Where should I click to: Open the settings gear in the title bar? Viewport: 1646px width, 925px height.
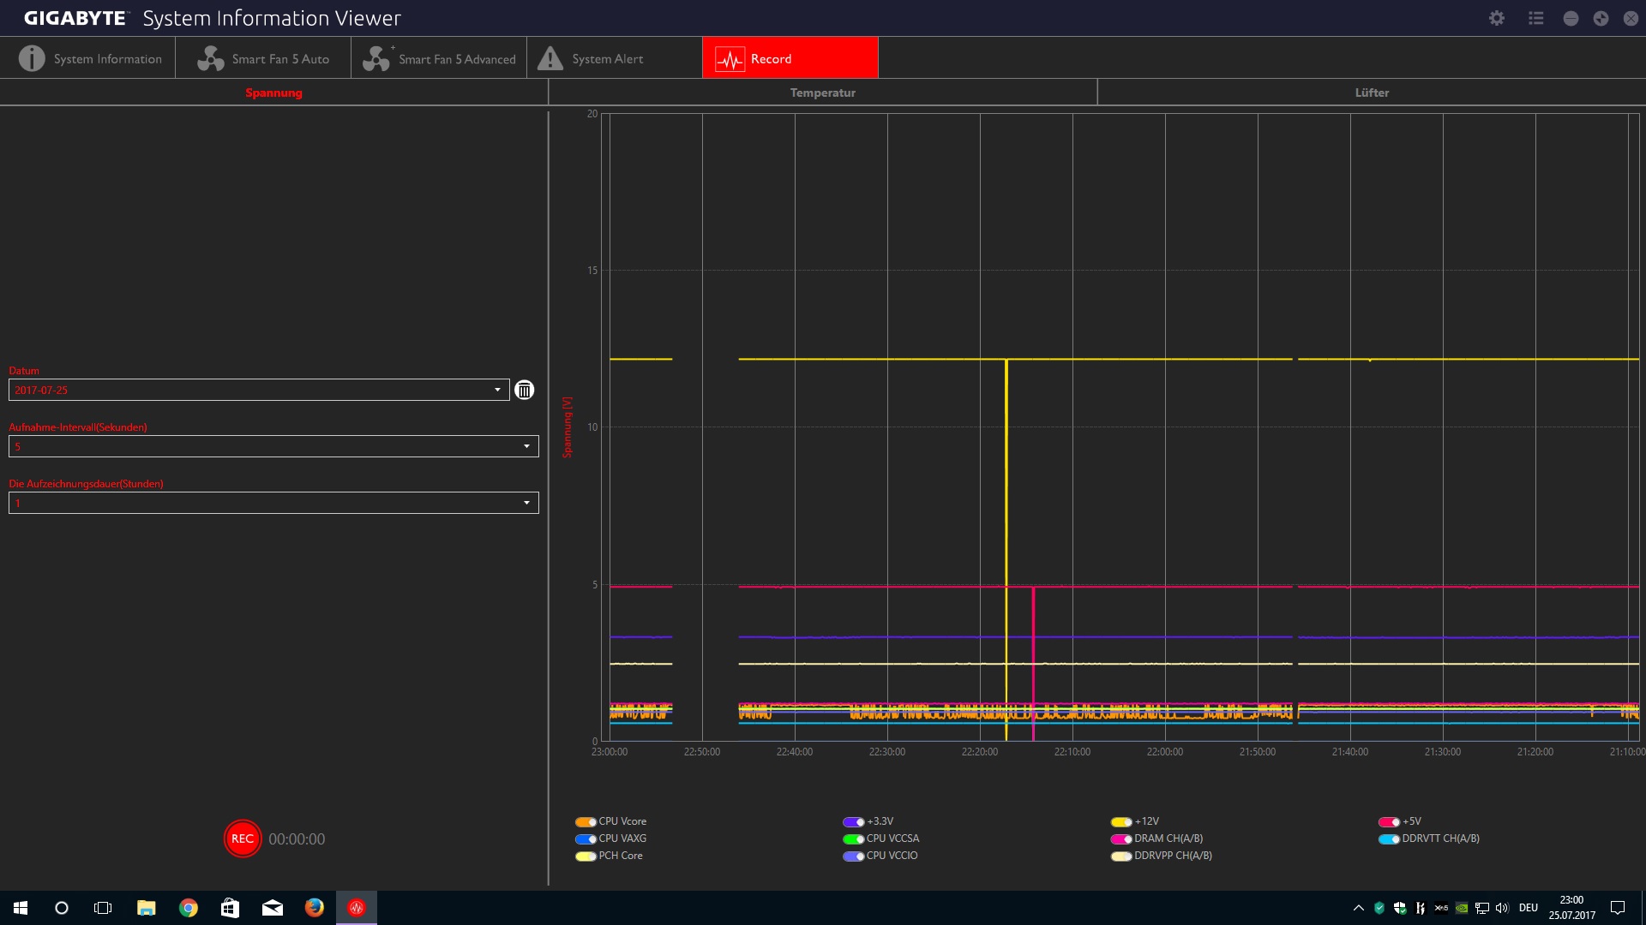click(x=1497, y=18)
